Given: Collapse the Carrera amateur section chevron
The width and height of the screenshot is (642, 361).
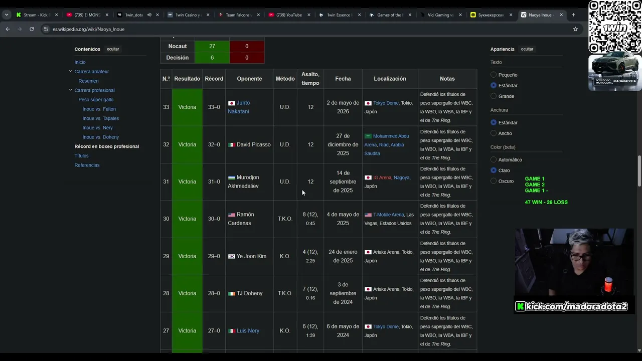Looking at the screenshot, I should pyautogui.click(x=71, y=71).
